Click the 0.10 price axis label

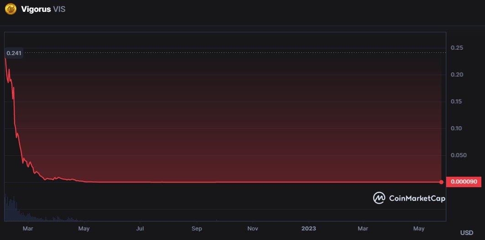tap(457, 128)
